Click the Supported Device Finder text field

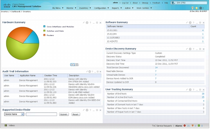(42, 114)
